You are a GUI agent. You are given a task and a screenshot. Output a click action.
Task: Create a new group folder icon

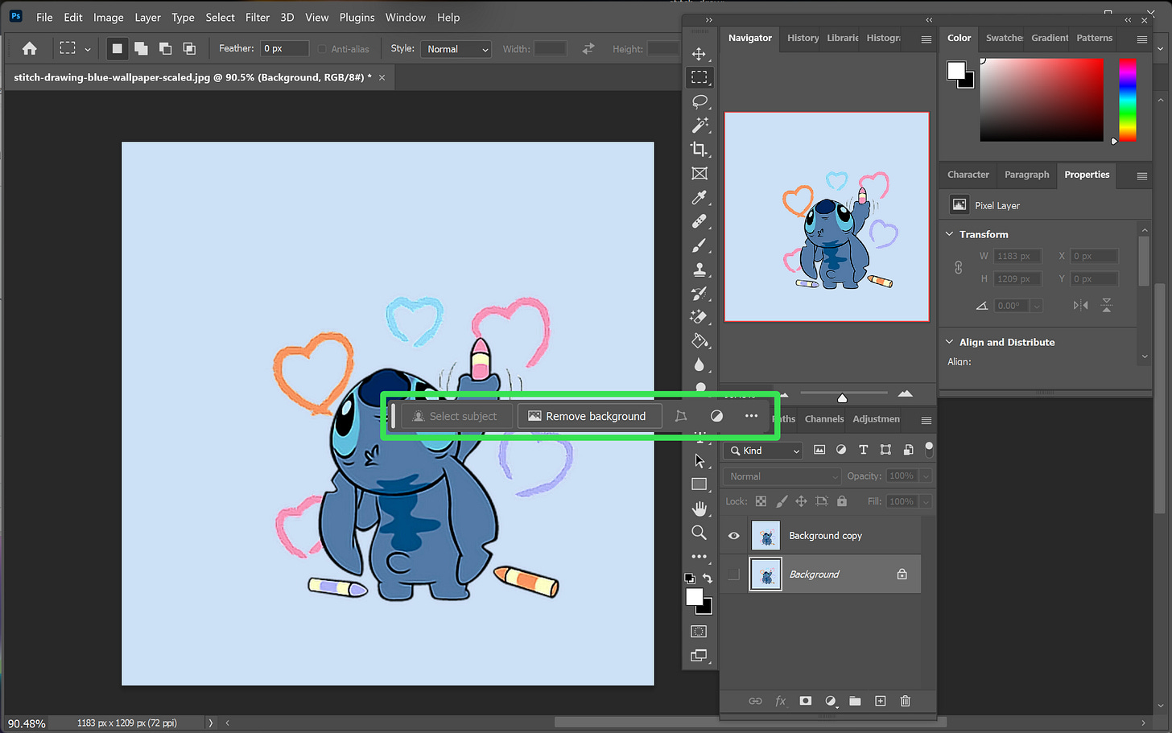coord(855,701)
